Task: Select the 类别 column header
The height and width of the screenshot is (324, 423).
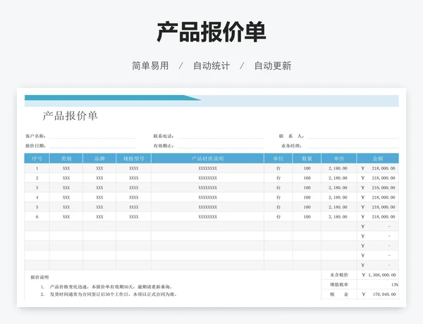Action: click(66, 158)
